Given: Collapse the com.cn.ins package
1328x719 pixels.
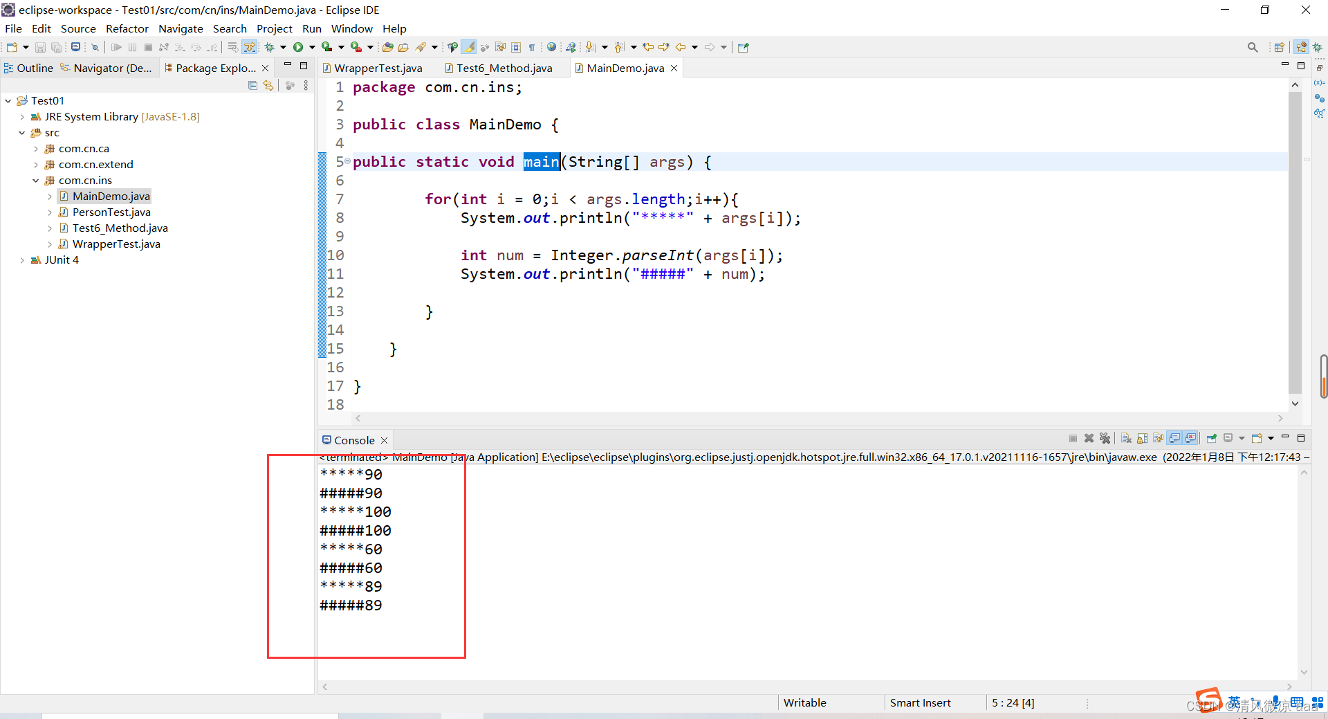Looking at the screenshot, I should click(x=36, y=181).
